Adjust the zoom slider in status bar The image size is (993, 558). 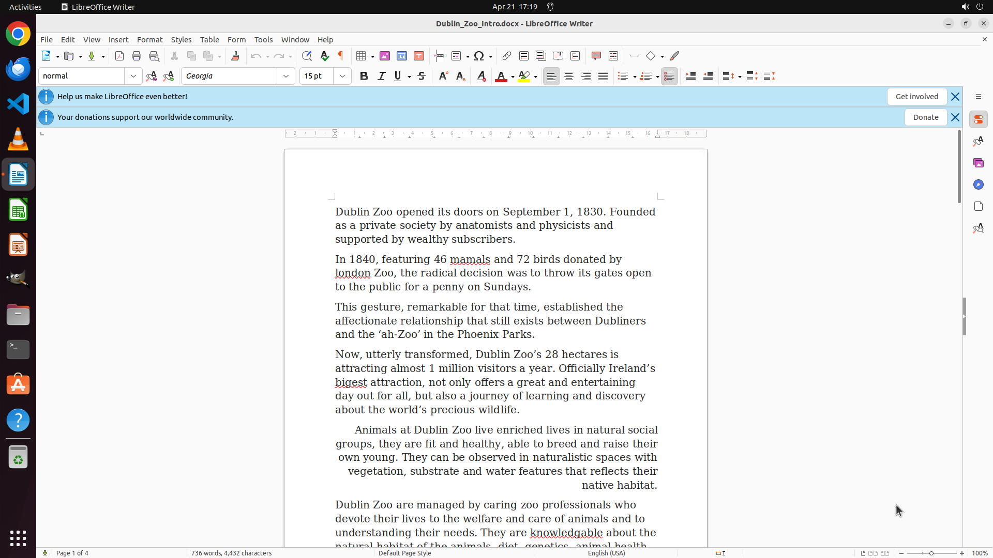point(931,553)
